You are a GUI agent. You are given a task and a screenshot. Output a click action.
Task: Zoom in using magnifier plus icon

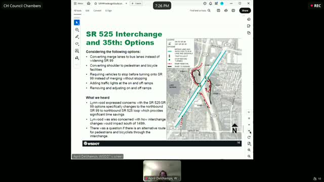[249, 150]
